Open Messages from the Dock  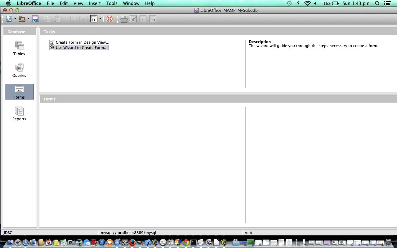(87, 242)
